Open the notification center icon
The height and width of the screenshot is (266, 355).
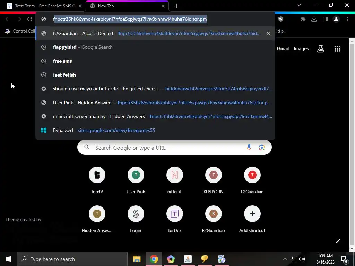click(344, 259)
